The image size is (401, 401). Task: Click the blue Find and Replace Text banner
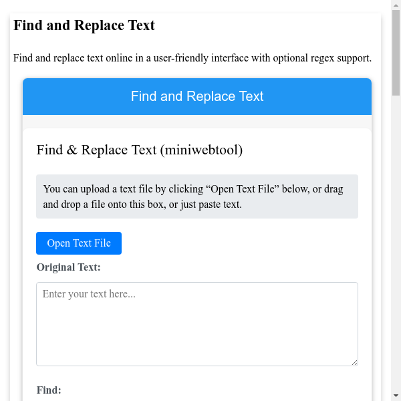pos(197,96)
